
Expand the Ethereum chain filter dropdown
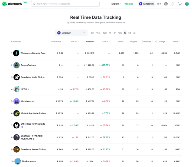(x=71, y=33)
